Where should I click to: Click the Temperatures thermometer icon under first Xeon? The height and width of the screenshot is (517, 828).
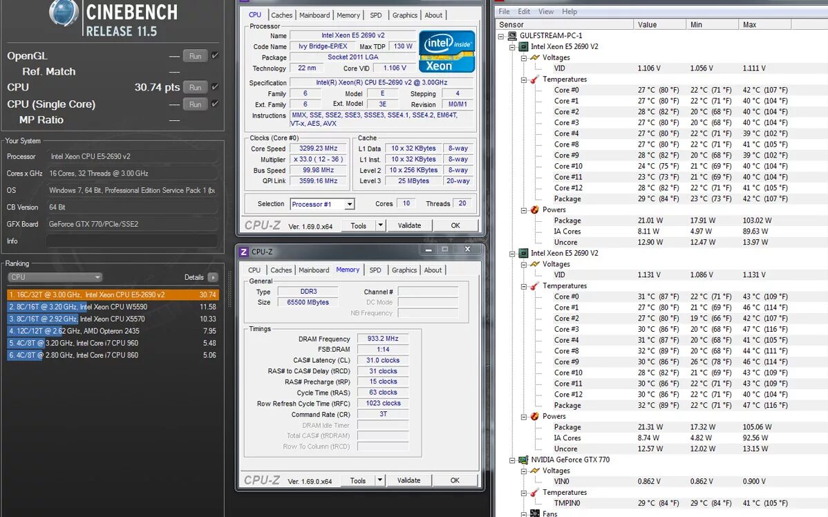click(x=534, y=79)
